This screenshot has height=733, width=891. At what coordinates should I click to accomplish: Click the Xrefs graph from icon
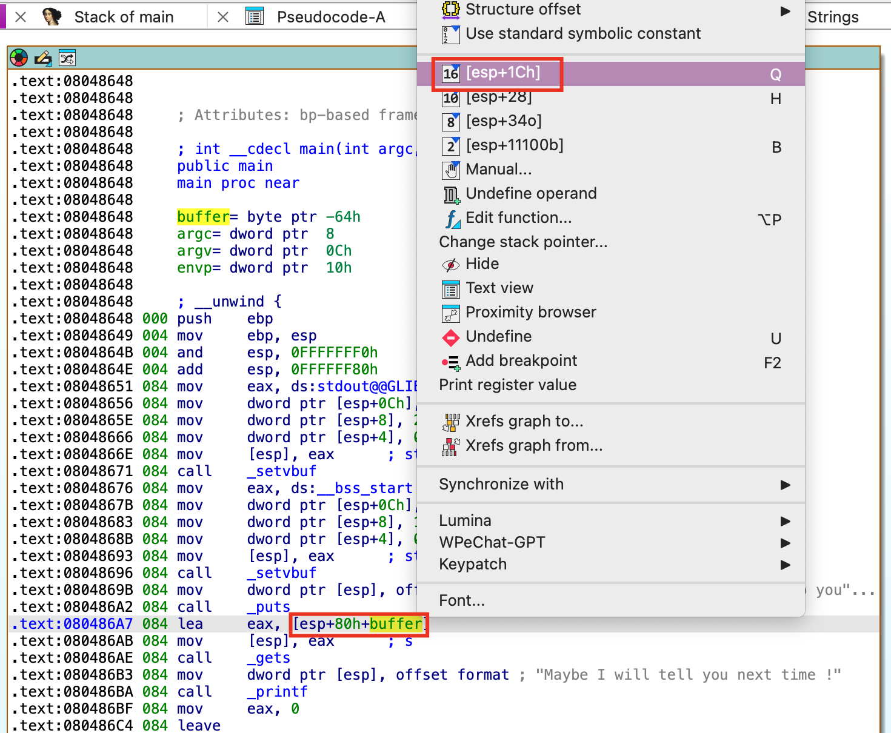pos(451,446)
